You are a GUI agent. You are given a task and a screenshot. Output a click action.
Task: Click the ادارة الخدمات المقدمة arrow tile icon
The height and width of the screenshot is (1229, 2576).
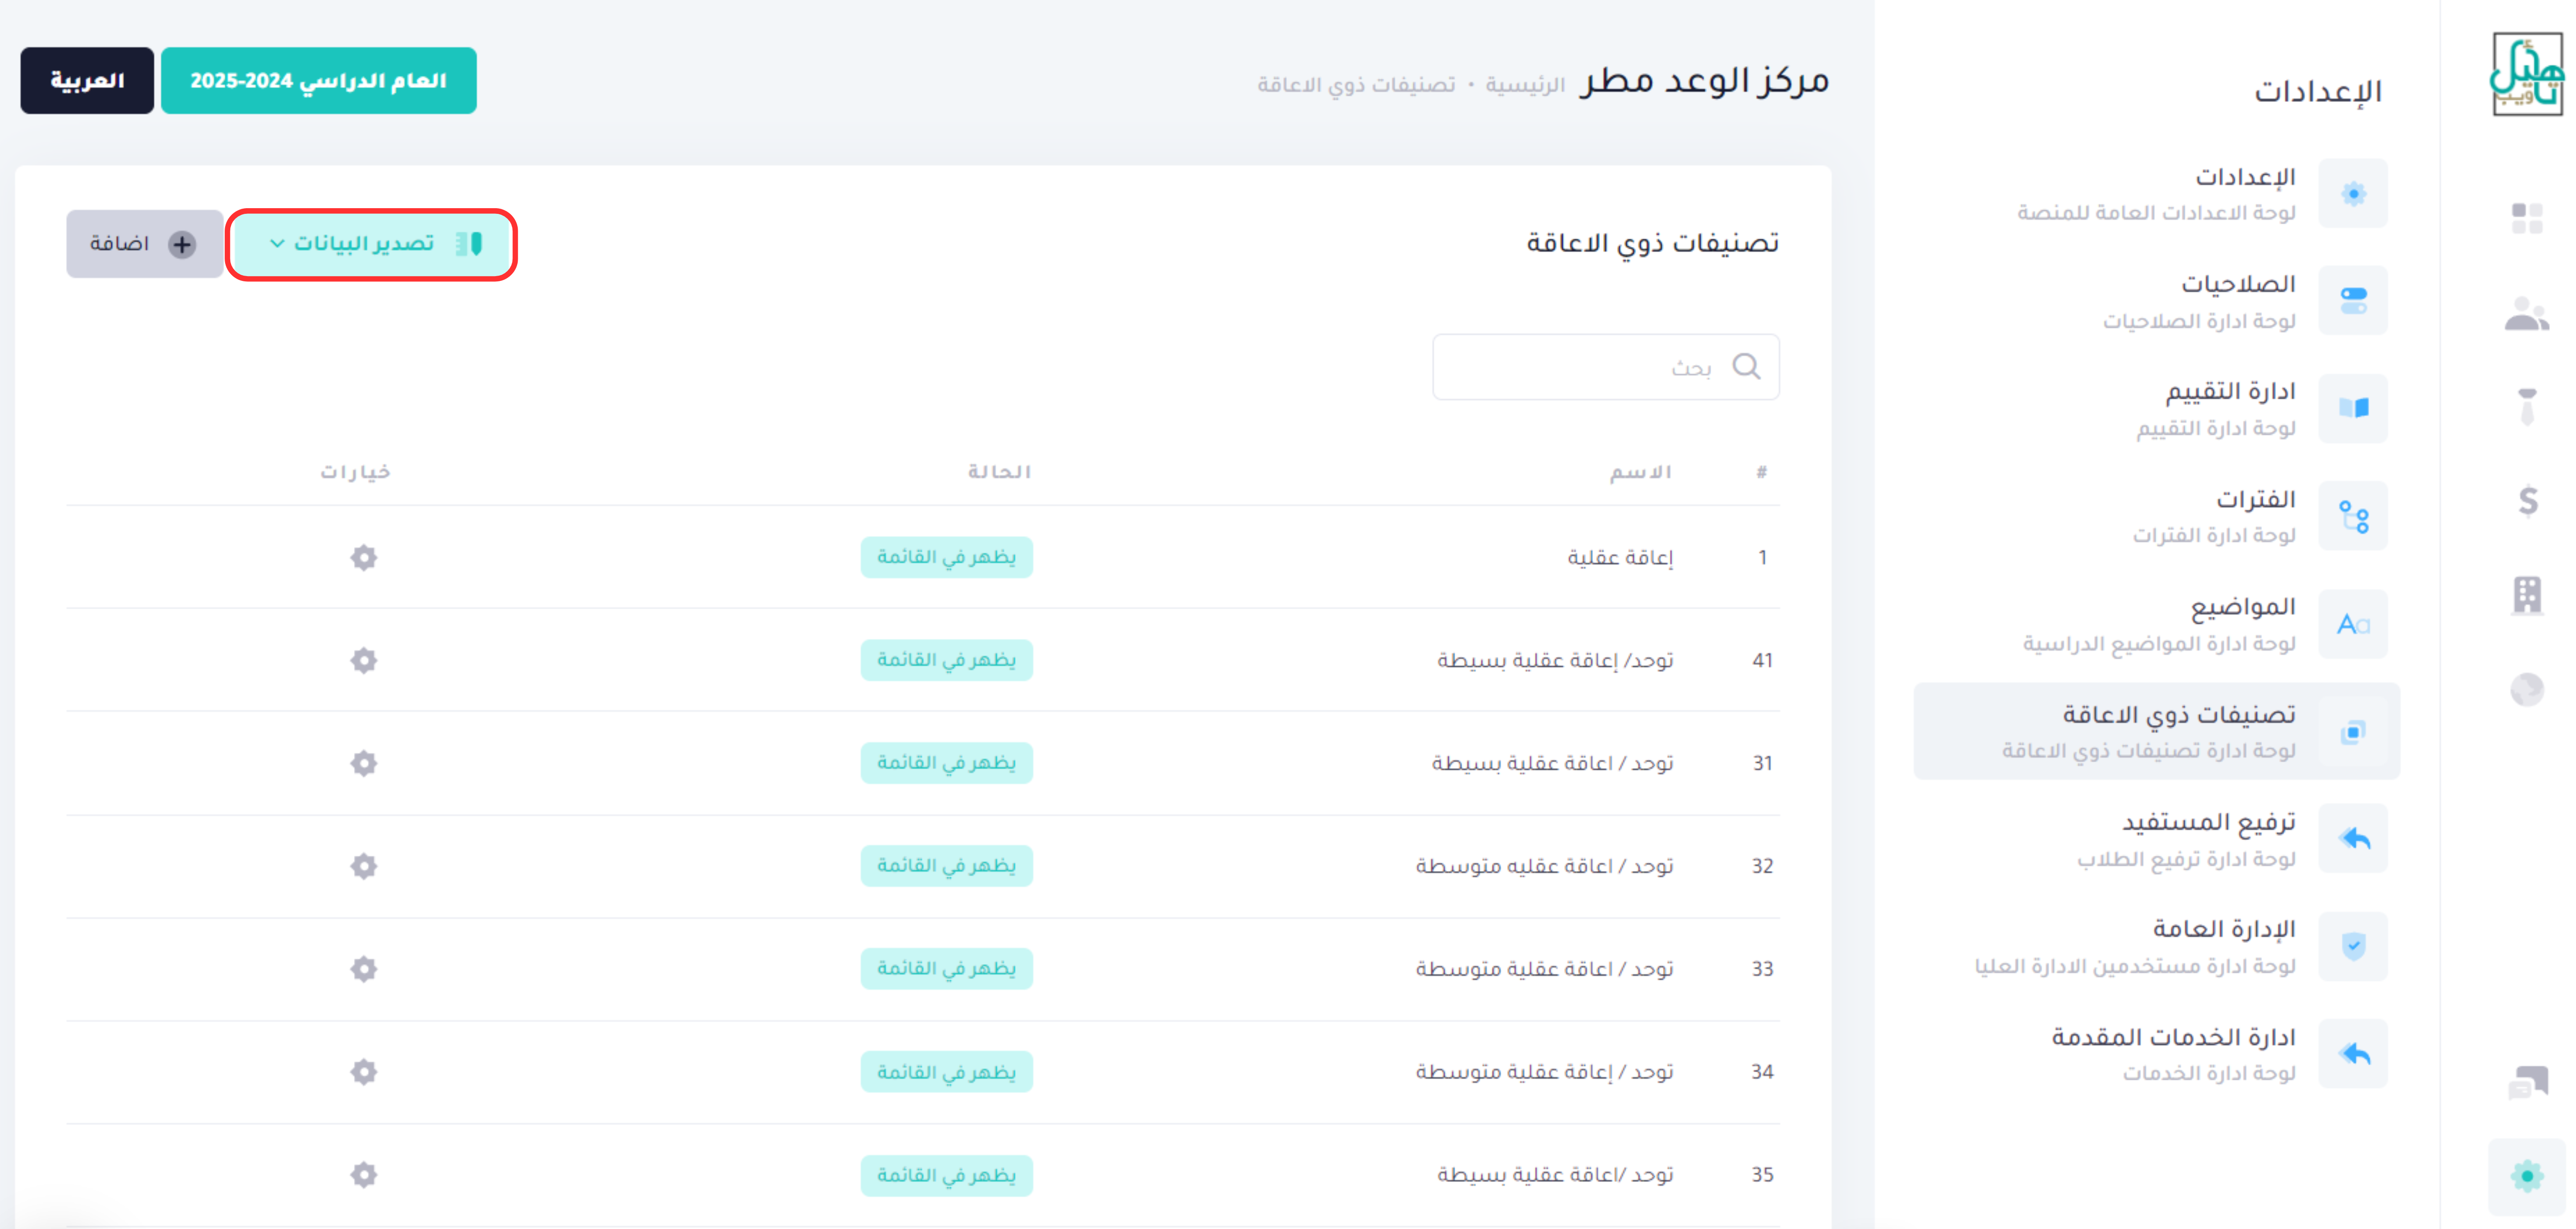2353,1053
